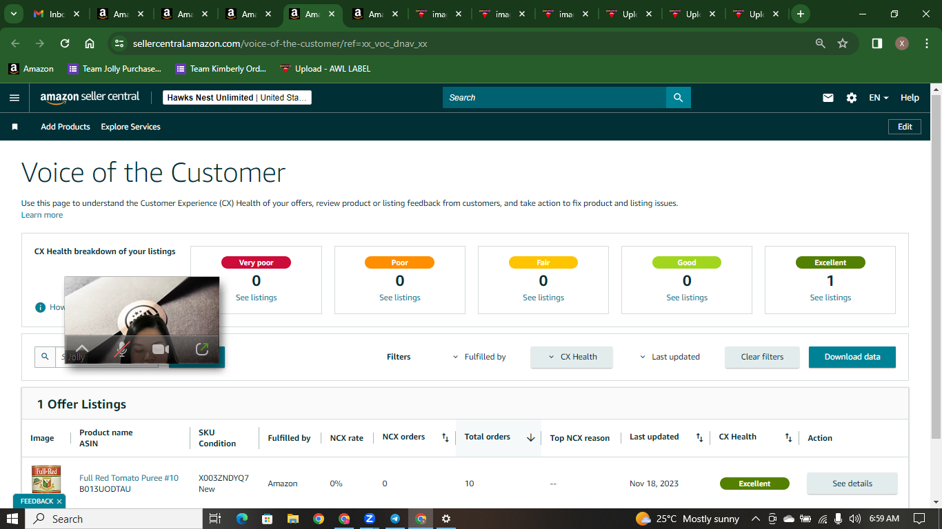Screen dimensions: 942x529
Task: Click the Chrome zoom magnifier icon
Action: pyautogui.click(x=821, y=43)
